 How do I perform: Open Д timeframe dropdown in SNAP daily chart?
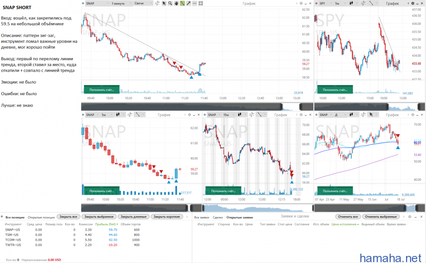[340, 115]
